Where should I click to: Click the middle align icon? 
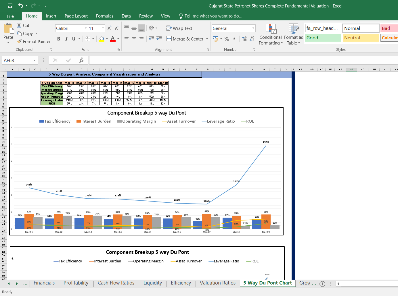point(134,28)
